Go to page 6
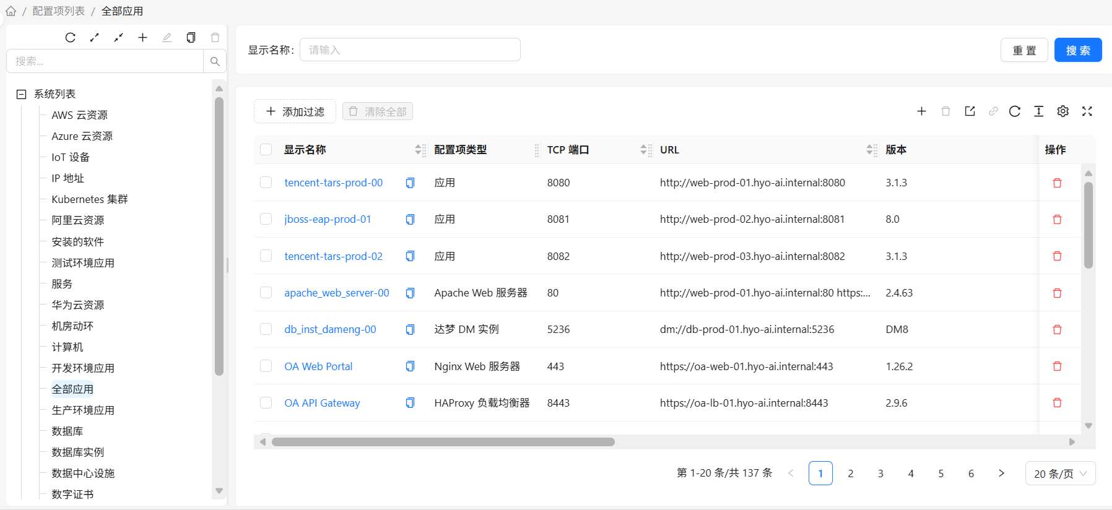The width and height of the screenshot is (1112, 510). tap(971, 473)
